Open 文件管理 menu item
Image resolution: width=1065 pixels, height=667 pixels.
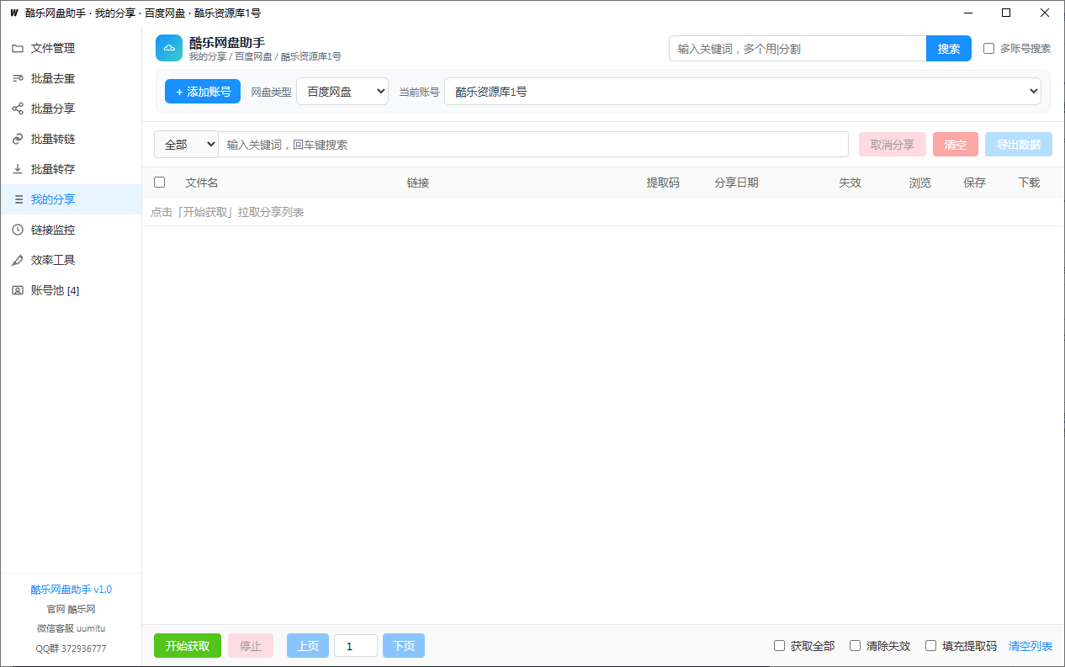pos(71,49)
